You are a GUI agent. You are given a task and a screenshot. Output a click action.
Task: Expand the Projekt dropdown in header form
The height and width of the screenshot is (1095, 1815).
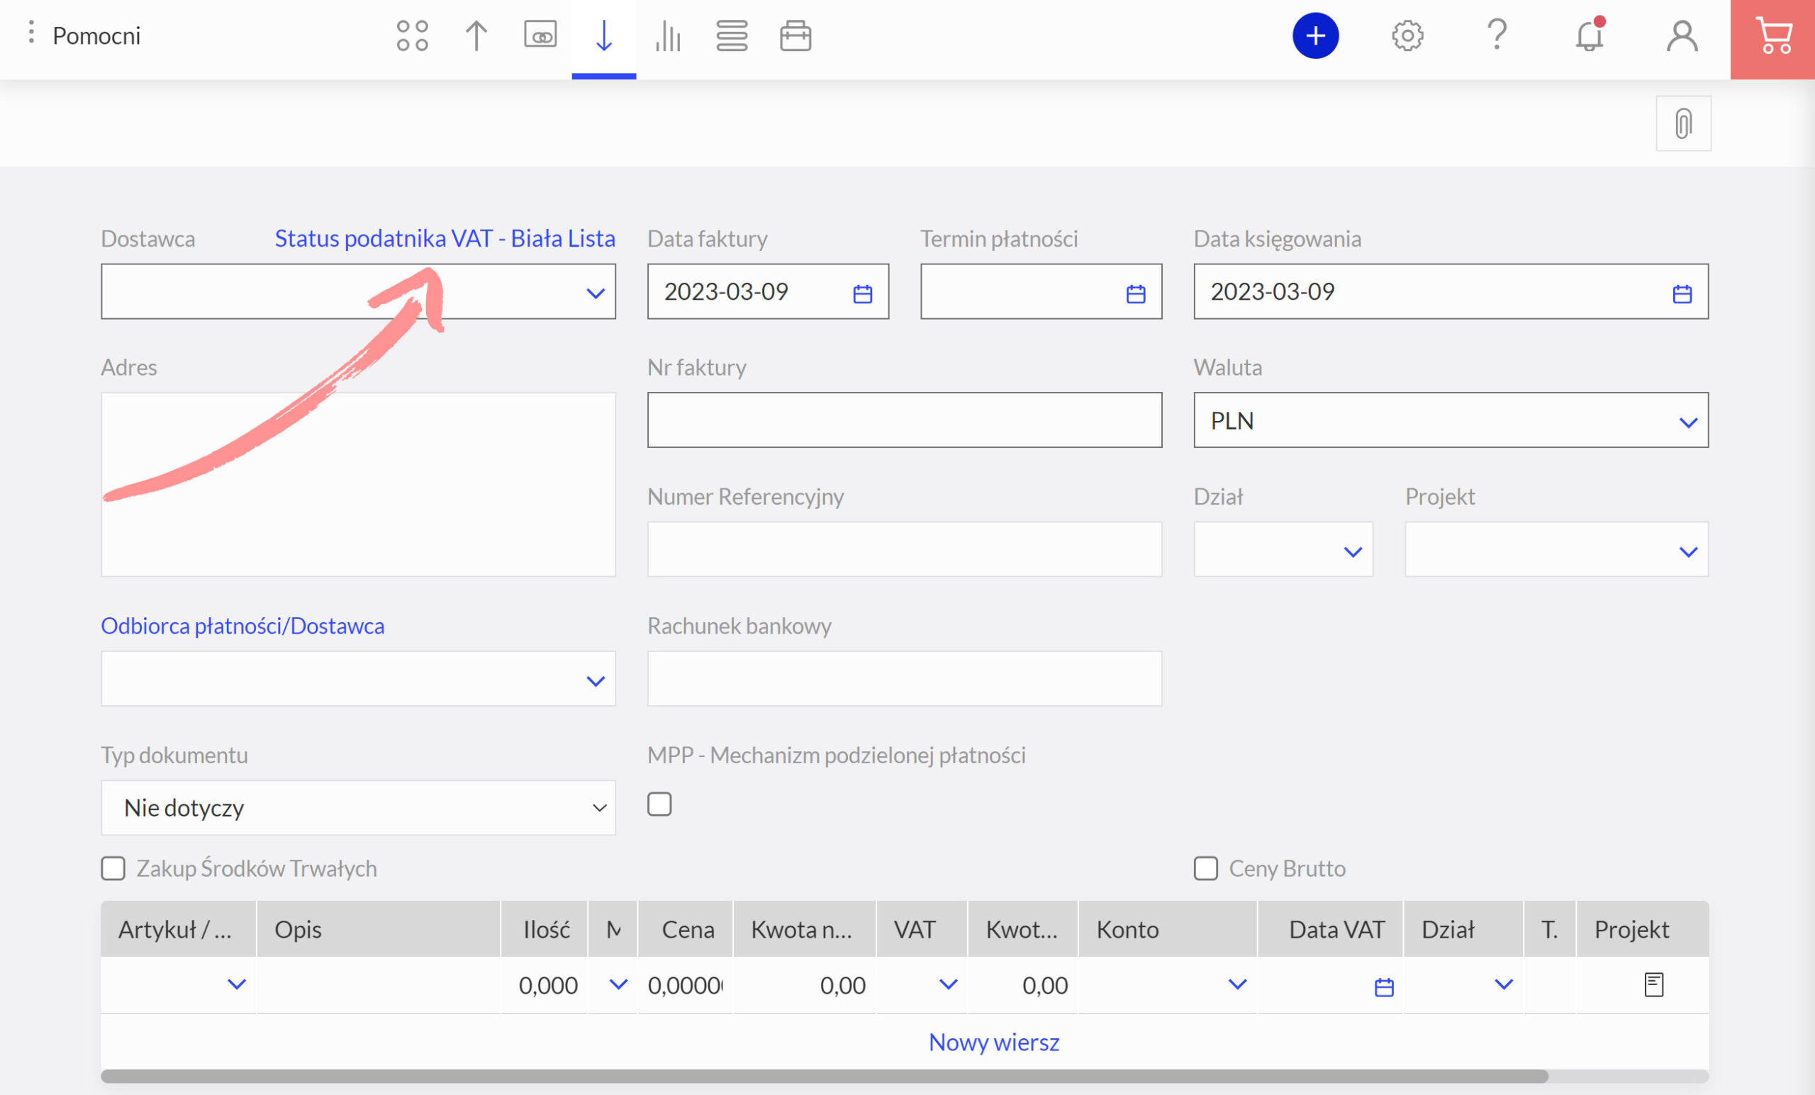[x=1688, y=551]
